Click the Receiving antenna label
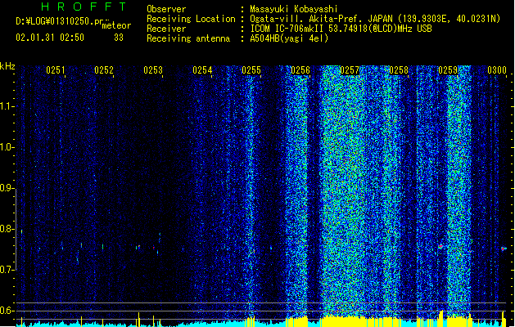 [x=188, y=38]
